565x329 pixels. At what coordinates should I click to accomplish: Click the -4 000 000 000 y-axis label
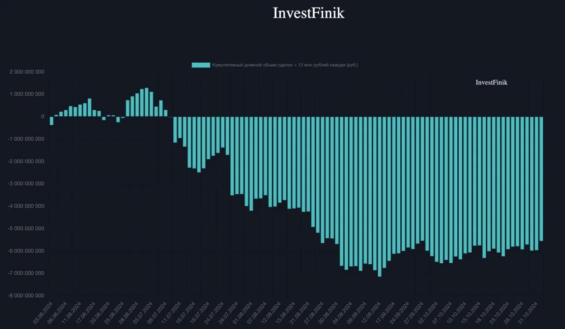coord(26,206)
